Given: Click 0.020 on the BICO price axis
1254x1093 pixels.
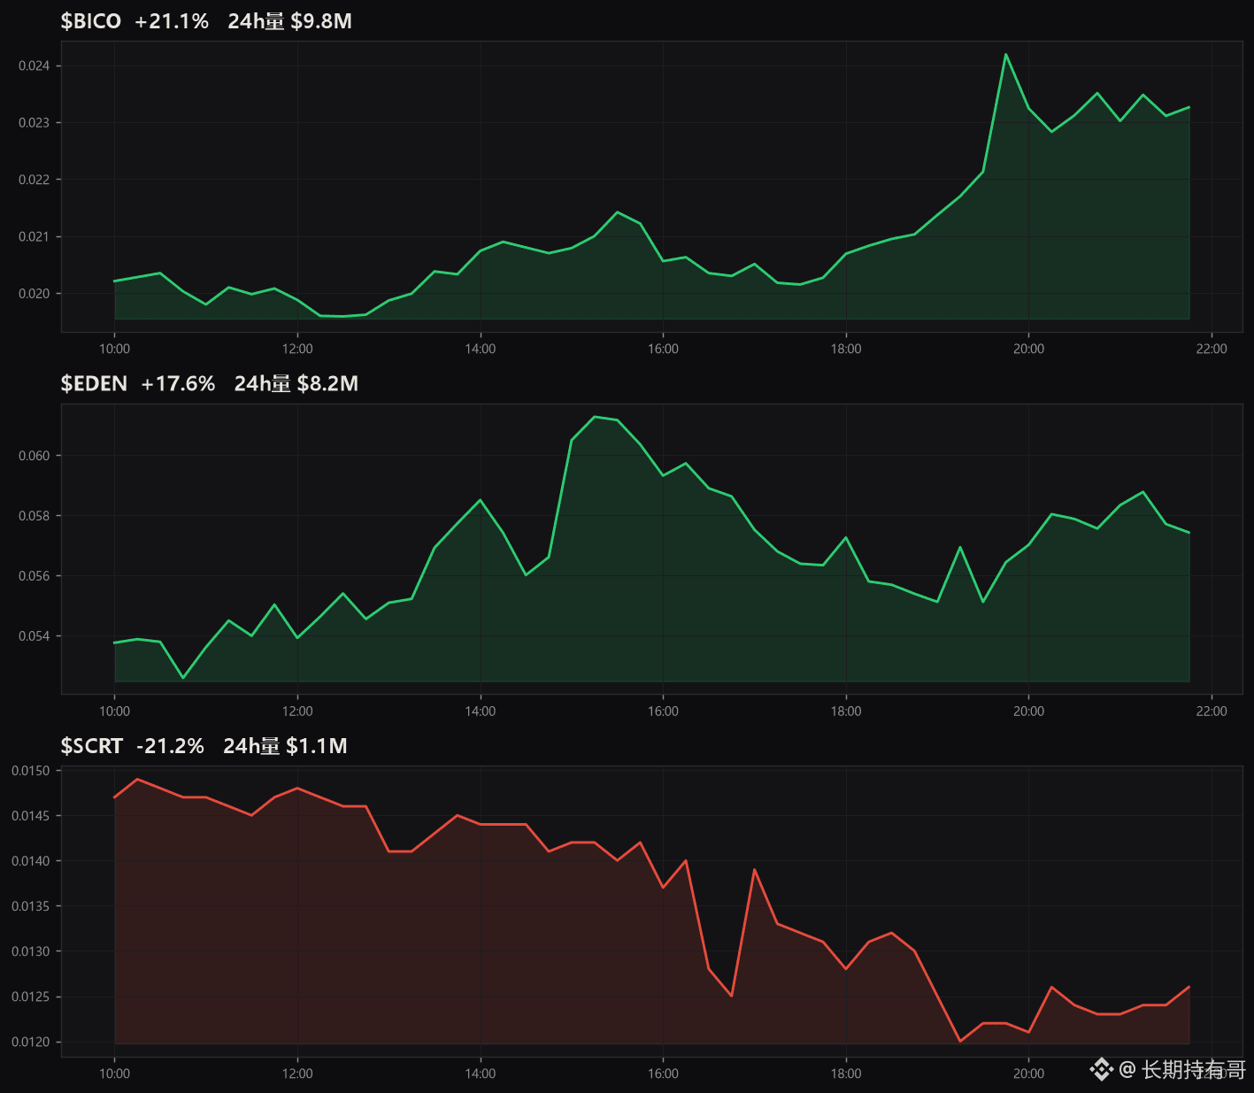Looking at the screenshot, I should (34, 294).
